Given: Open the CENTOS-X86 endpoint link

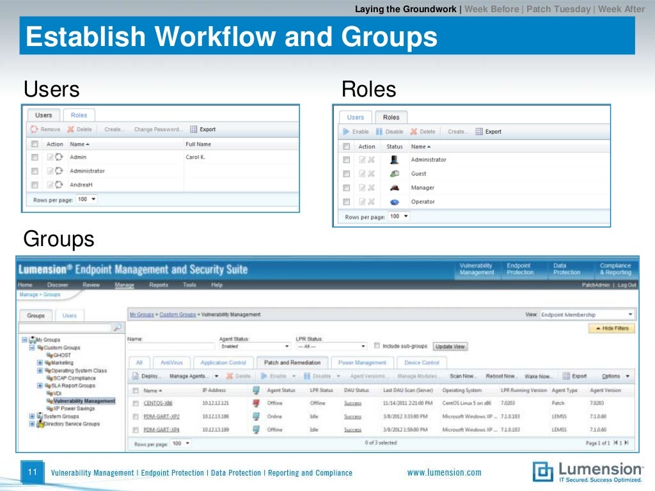Looking at the screenshot, I should [x=158, y=403].
